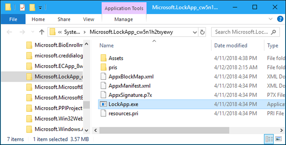Open the address bar history dropdown
286x145 pixels.
194,32
